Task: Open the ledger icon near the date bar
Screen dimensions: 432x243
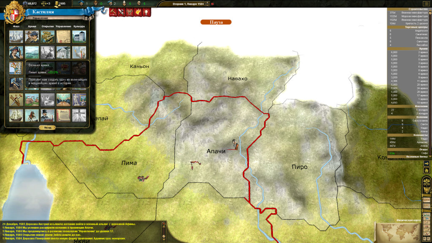Action: click(426, 3)
